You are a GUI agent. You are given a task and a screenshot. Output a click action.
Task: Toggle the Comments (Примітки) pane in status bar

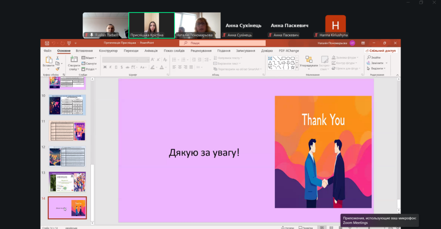[x=305, y=227]
